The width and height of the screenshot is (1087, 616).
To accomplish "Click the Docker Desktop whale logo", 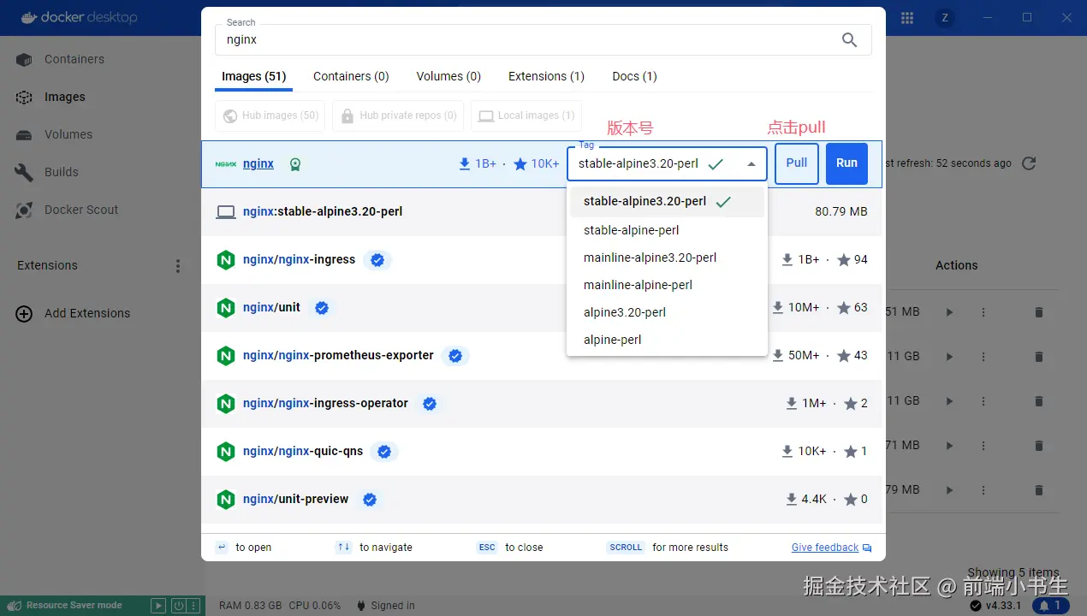I will [27, 17].
